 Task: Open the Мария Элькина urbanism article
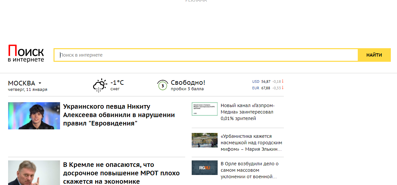coord(251,143)
